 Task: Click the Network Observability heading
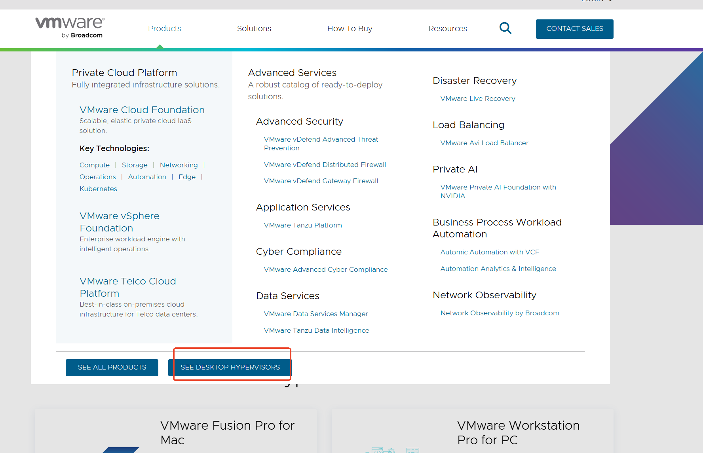484,295
